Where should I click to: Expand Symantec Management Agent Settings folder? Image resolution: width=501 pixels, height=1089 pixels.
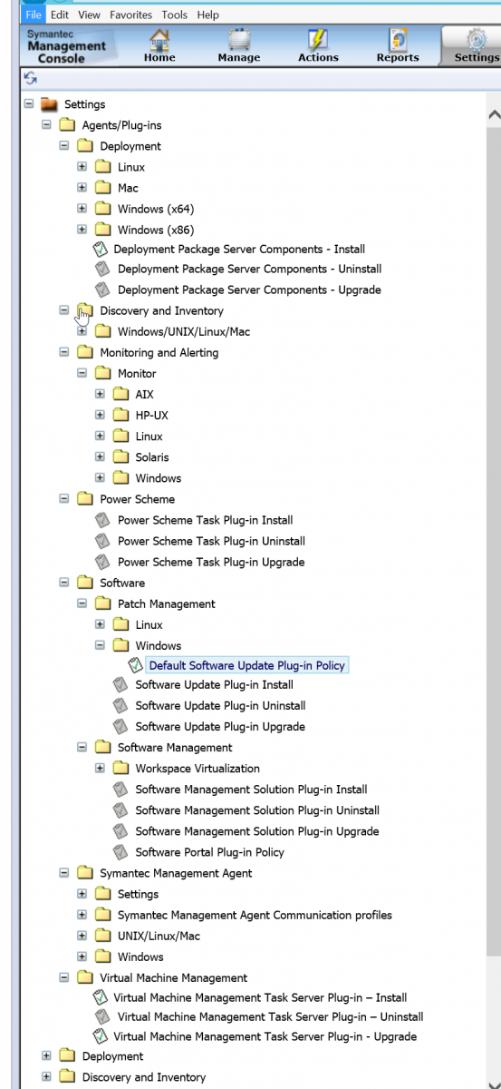(x=82, y=893)
